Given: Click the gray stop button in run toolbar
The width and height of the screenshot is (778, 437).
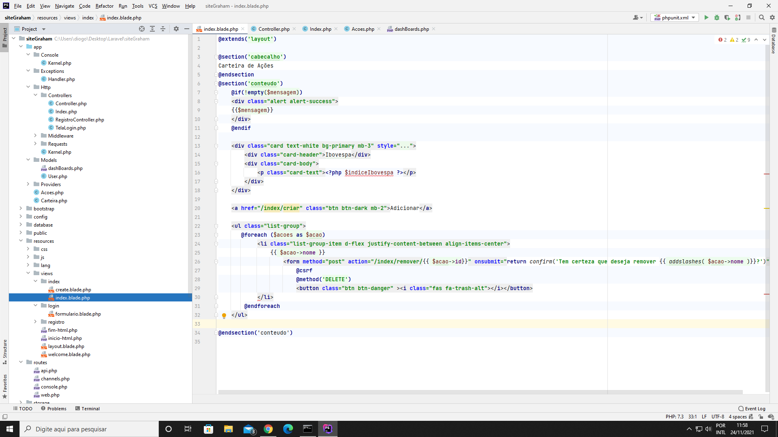Looking at the screenshot, I should pyautogui.click(x=748, y=17).
